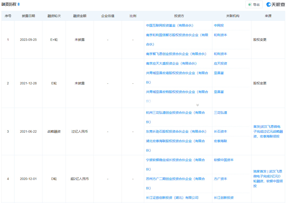Click 软银中国资本 related institution link
The image size is (286, 203).
(224, 160)
